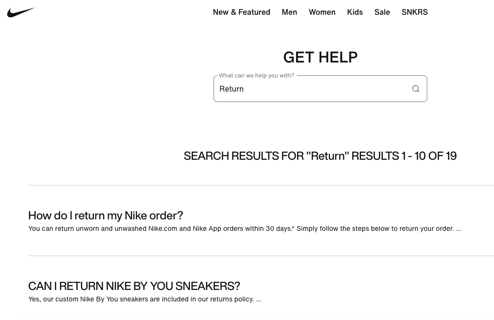The width and height of the screenshot is (494, 320).
Task: Focus the help search field containing "Return"
Action: (x=310, y=89)
